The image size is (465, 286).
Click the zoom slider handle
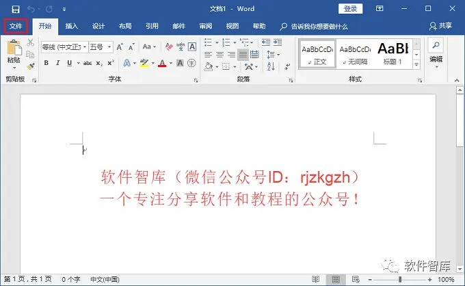point(400,279)
